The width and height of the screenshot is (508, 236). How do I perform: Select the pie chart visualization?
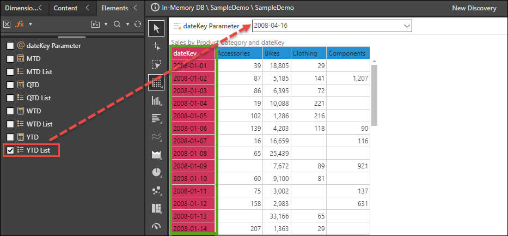coord(157,172)
